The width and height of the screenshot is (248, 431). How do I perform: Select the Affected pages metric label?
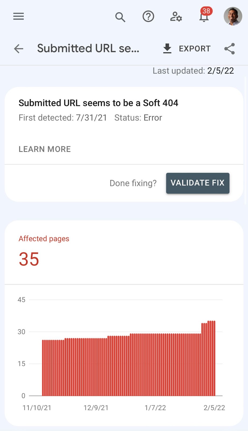coord(44,239)
